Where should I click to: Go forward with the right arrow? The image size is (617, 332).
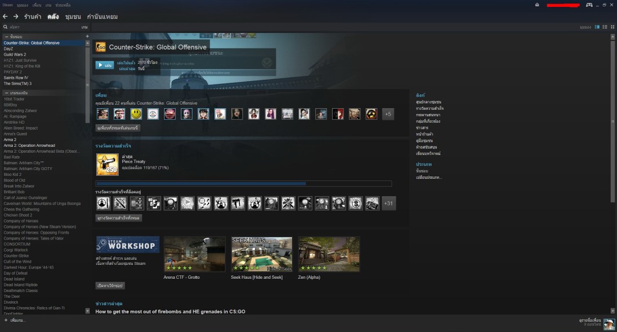tap(16, 17)
